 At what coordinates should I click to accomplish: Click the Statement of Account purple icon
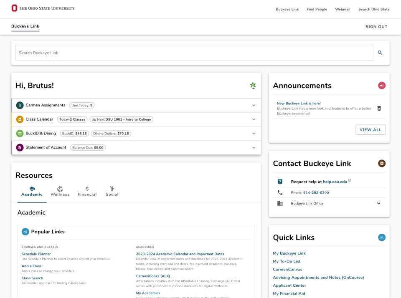[x=20, y=147]
